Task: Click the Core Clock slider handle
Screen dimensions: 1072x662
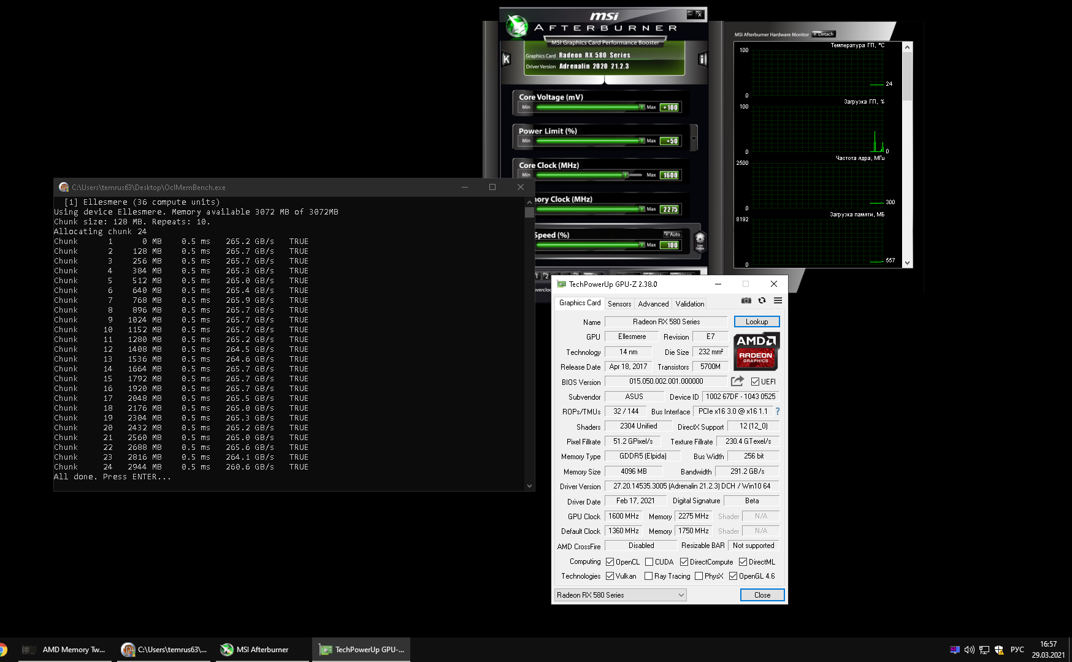Action: tap(626, 175)
